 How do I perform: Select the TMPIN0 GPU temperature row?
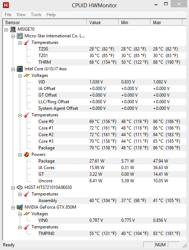112,234
